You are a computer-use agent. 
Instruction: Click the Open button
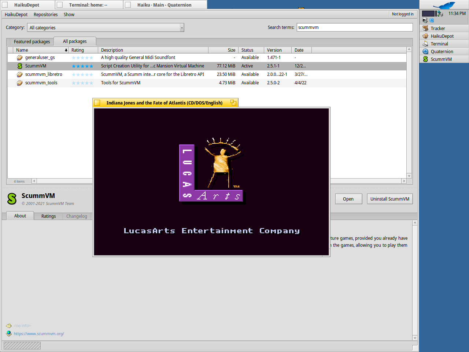click(348, 199)
